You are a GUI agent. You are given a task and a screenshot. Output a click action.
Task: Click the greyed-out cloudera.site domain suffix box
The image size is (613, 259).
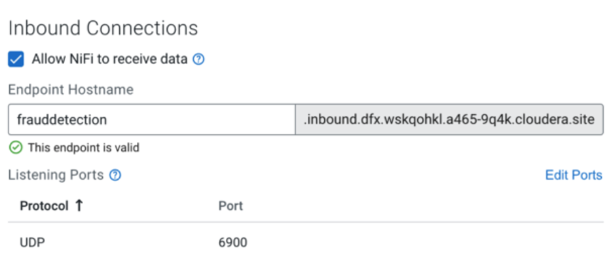pyautogui.click(x=449, y=120)
